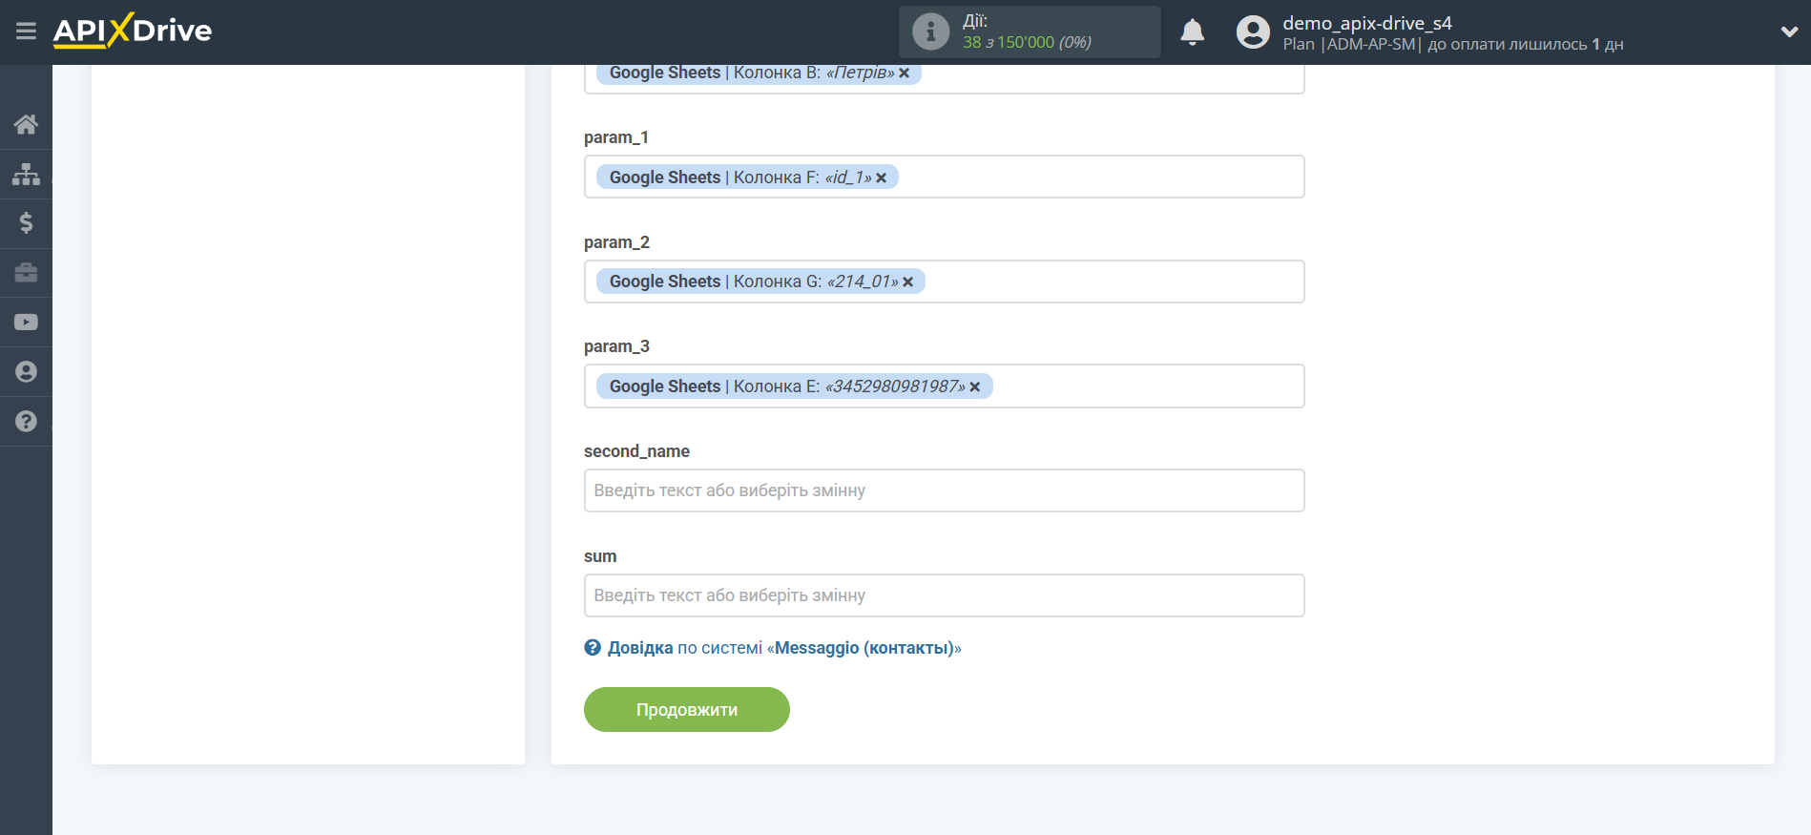Image resolution: width=1811 pixels, height=835 pixels.
Task: Open the briefcase services icon
Action: [26, 273]
